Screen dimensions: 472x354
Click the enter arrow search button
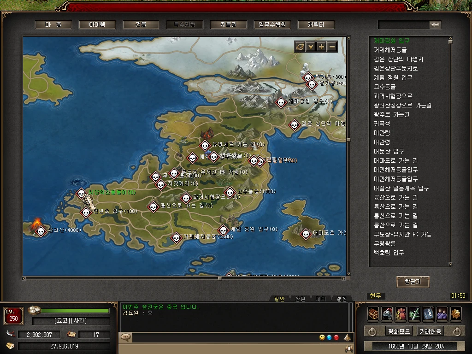pos(435,25)
